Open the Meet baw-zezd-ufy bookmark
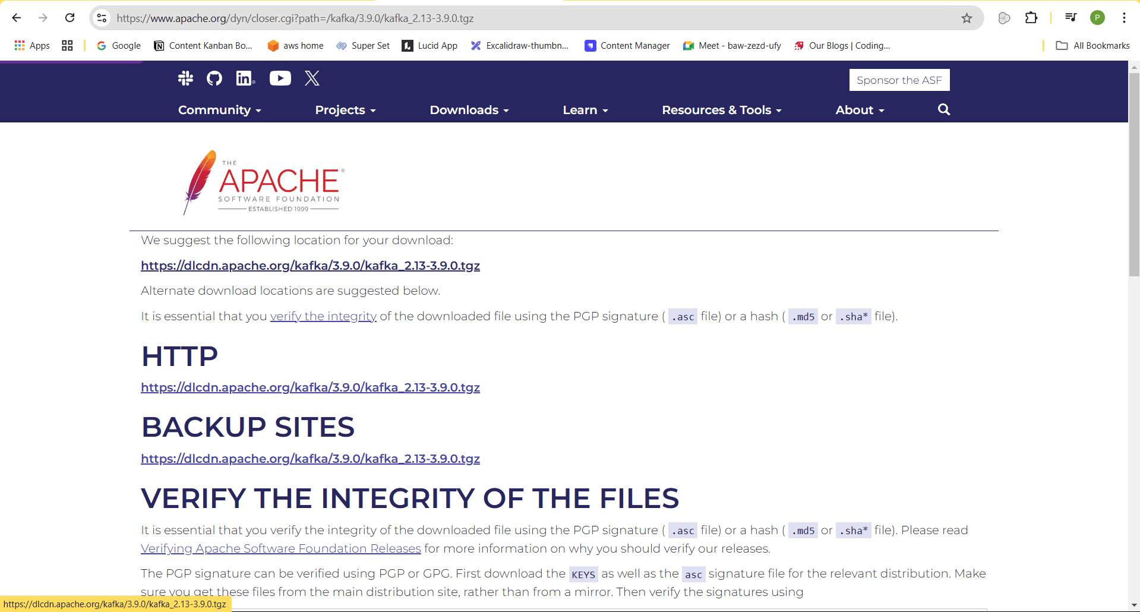The height and width of the screenshot is (612, 1140). pos(732,46)
